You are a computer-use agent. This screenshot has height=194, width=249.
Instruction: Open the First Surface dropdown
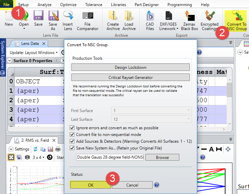pyautogui.click(x=152, y=110)
